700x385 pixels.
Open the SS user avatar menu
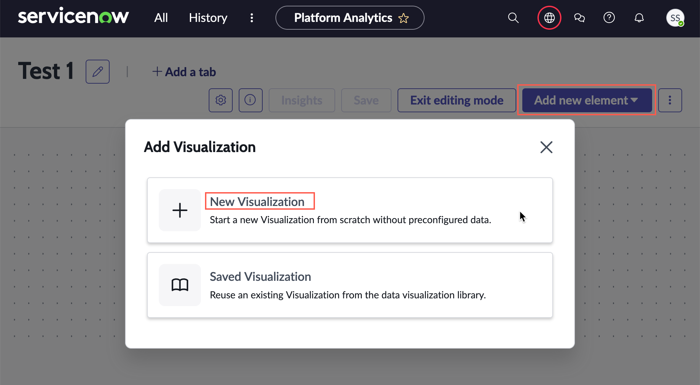point(675,18)
